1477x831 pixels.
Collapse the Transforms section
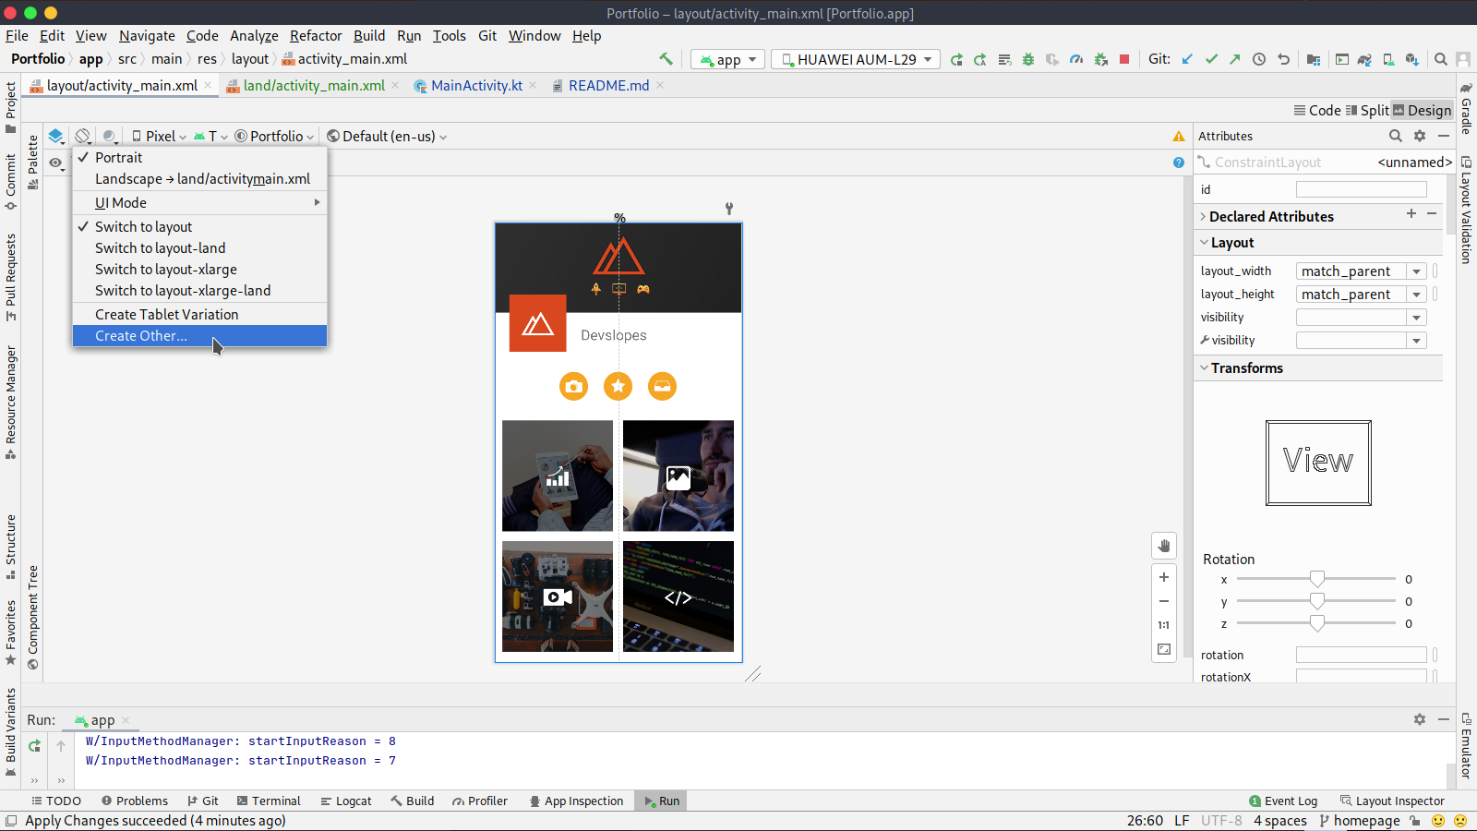(x=1205, y=367)
